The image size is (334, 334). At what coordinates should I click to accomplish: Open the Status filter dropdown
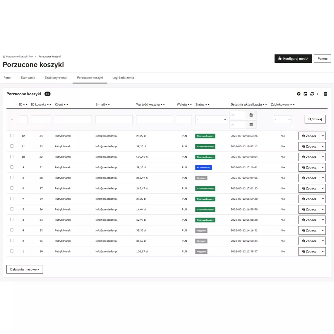point(211,120)
